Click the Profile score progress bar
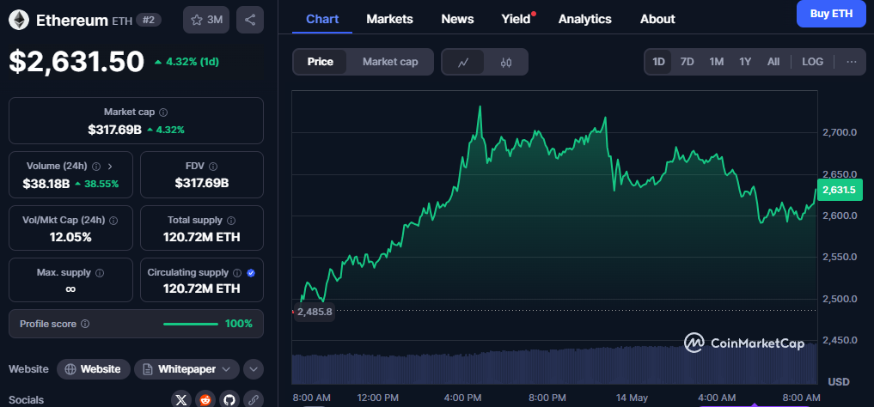Viewport: 874px width, 407px height. 191,324
